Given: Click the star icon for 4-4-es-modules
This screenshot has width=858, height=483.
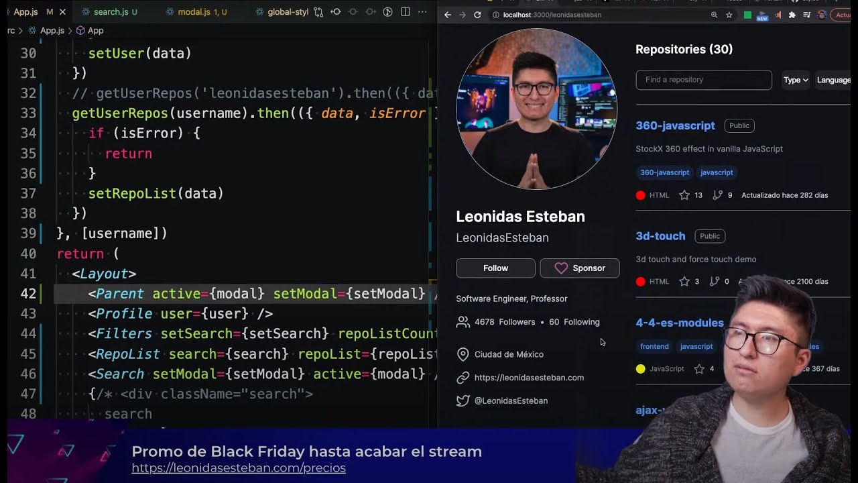Looking at the screenshot, I should pyautogui.click(x=699, y=369).
